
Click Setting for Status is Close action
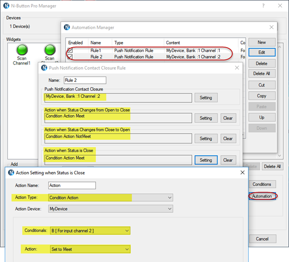pyautogui.click(x=206, y=160)
